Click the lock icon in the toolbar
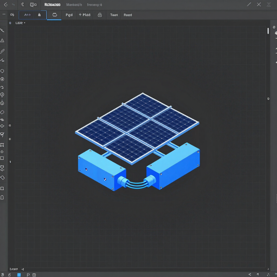The image size is (277, 277). click(x=100, y=15)
